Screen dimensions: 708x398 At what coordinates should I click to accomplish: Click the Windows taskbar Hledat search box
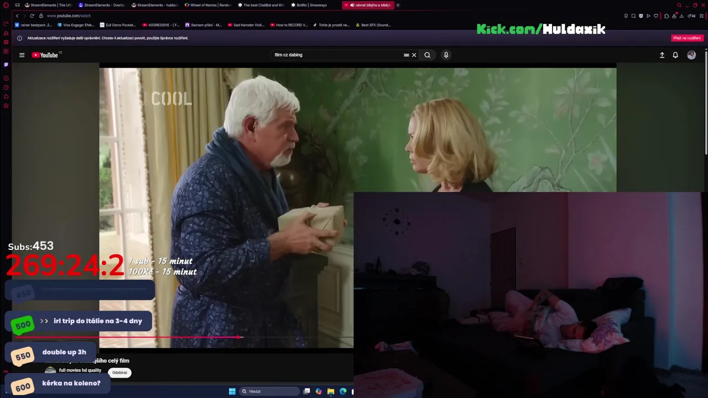coord(269,391)
